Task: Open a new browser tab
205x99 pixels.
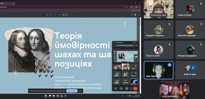Action: (x=17, y=3)
